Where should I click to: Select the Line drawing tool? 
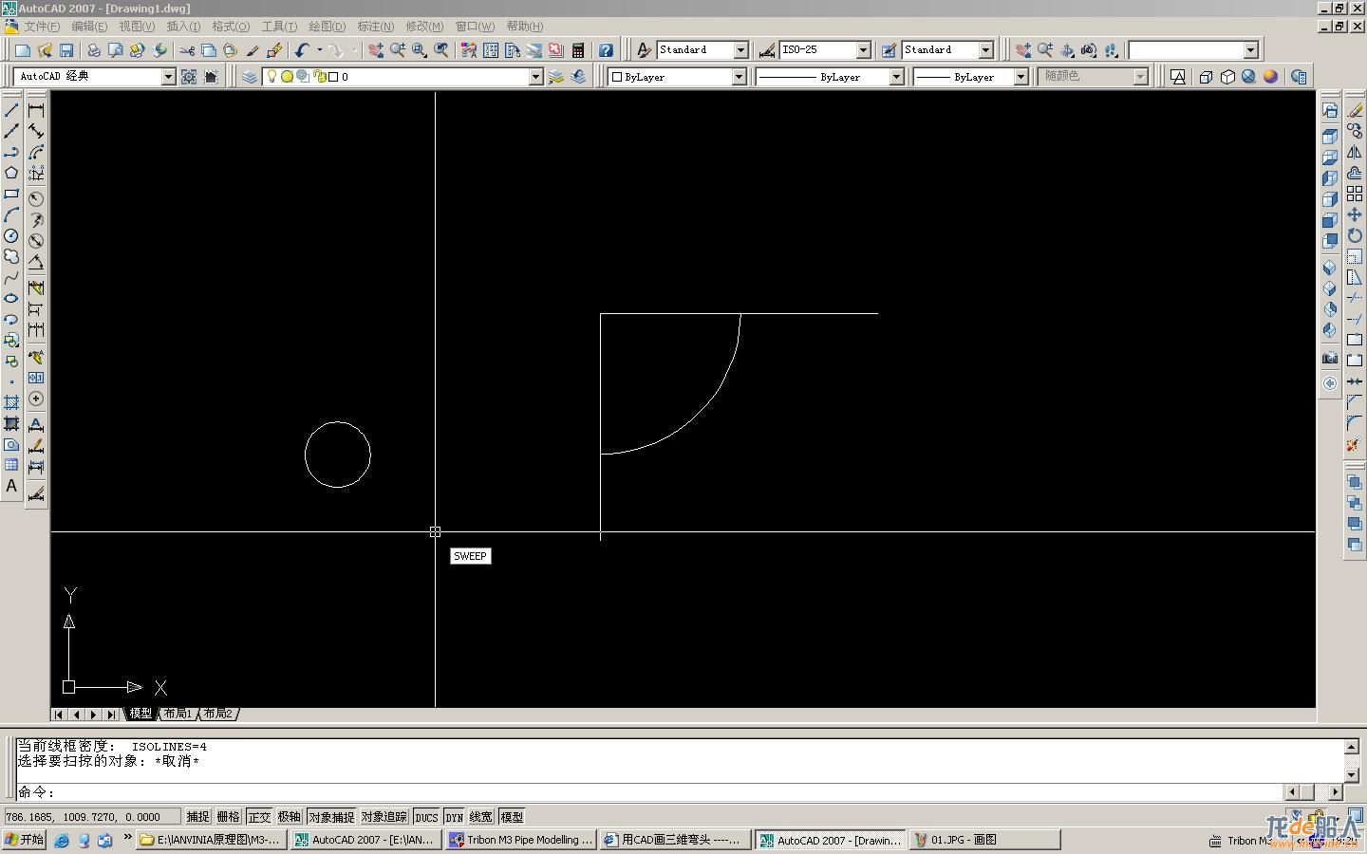click(x=11, y=110)
